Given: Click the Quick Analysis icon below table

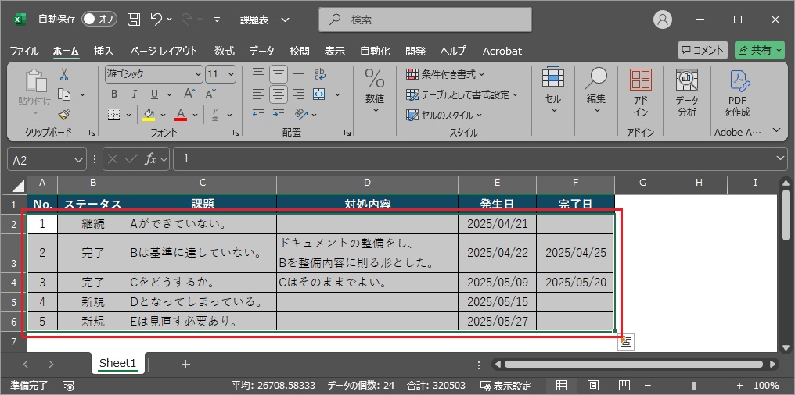Looking at the screenshot, I should point(626,342).
